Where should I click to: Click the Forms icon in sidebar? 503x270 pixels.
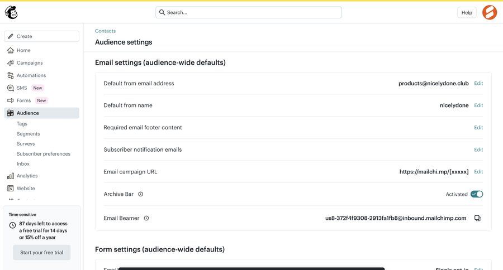[11, 100]
